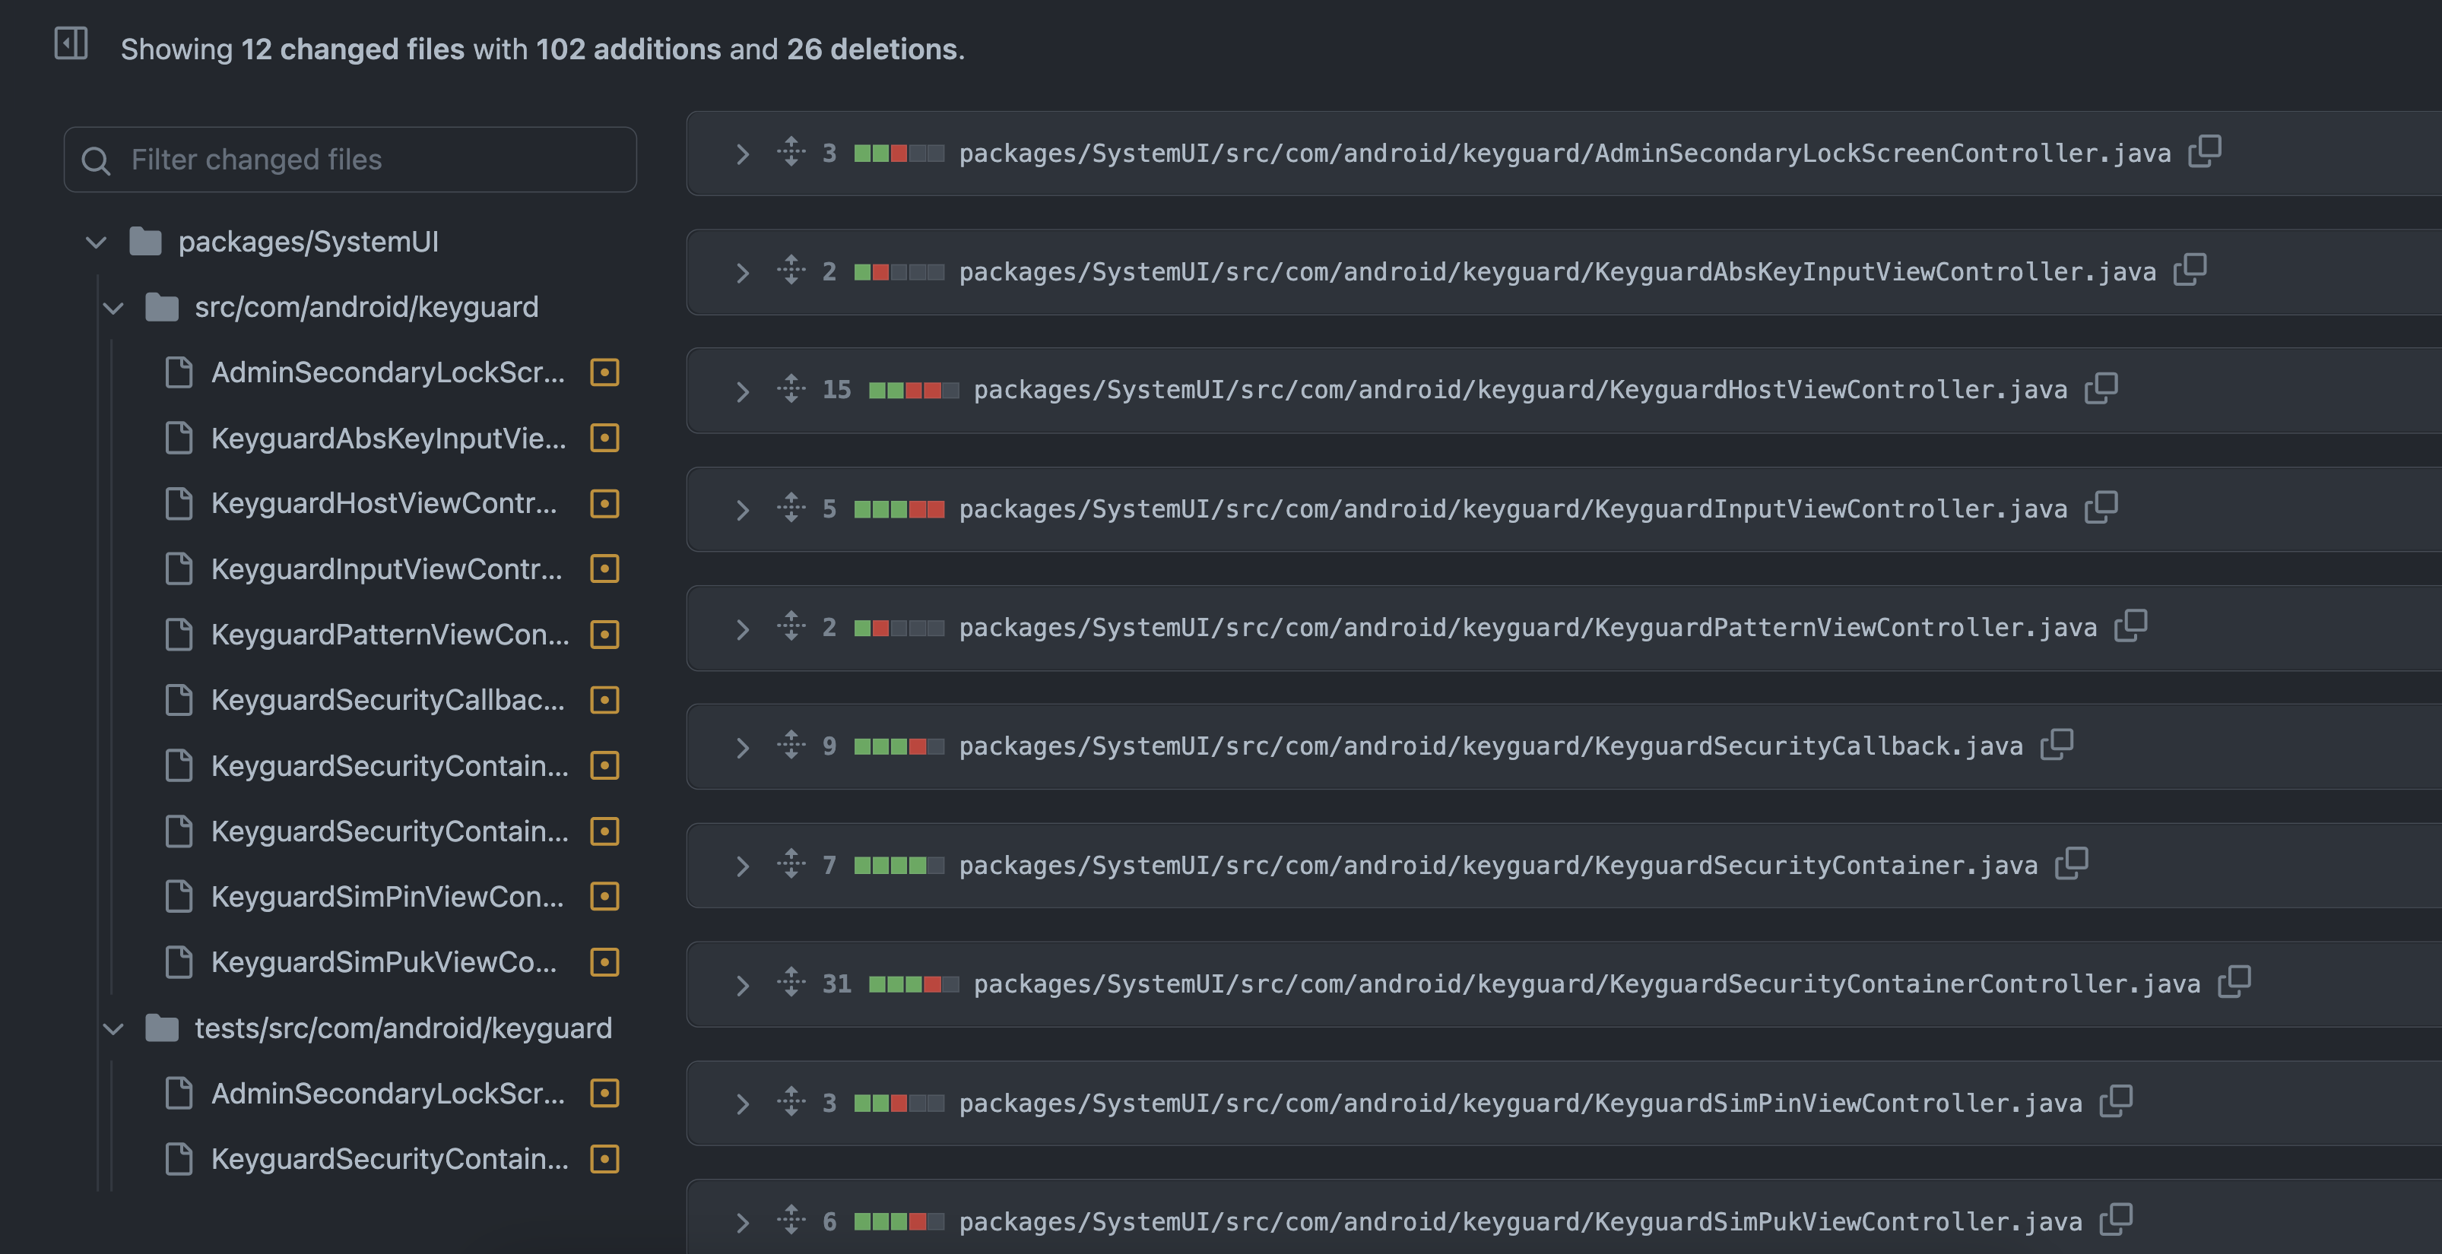Open KeyguardSecurityContain... file in tests folder
2442x1254 pixels.
point(390,1158)
